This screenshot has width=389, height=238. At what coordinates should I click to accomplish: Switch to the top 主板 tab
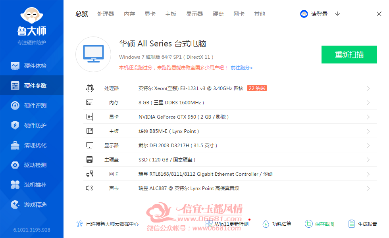171,14
